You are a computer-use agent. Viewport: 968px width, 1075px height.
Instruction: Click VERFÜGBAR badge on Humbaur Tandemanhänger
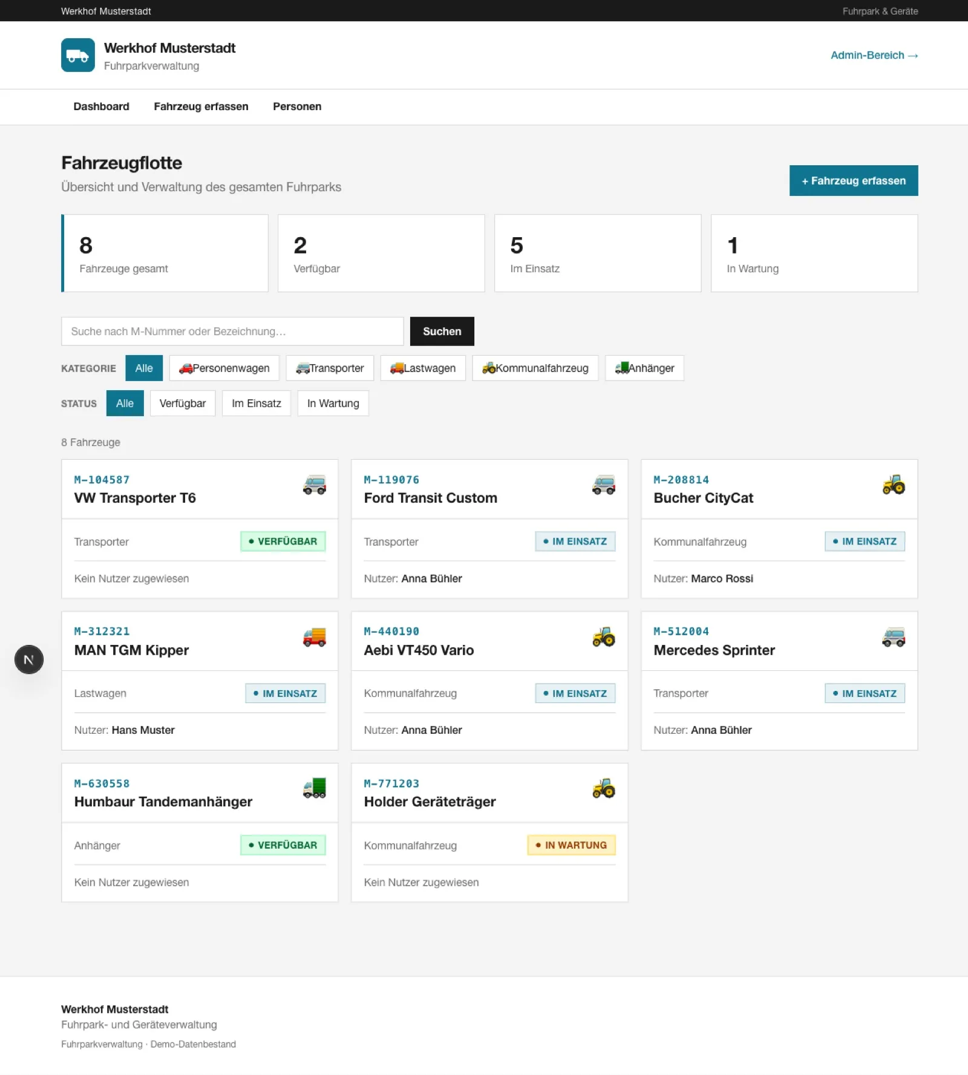coord(283,845)
